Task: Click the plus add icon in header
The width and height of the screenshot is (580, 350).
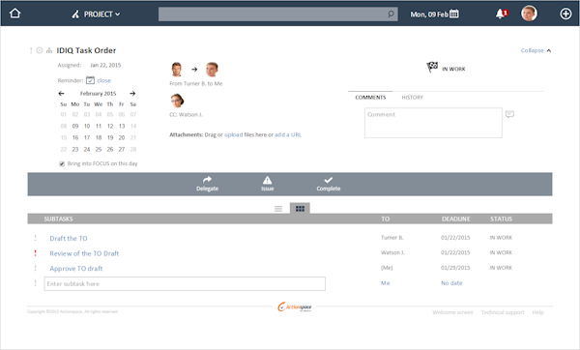Action: point(565,14)
